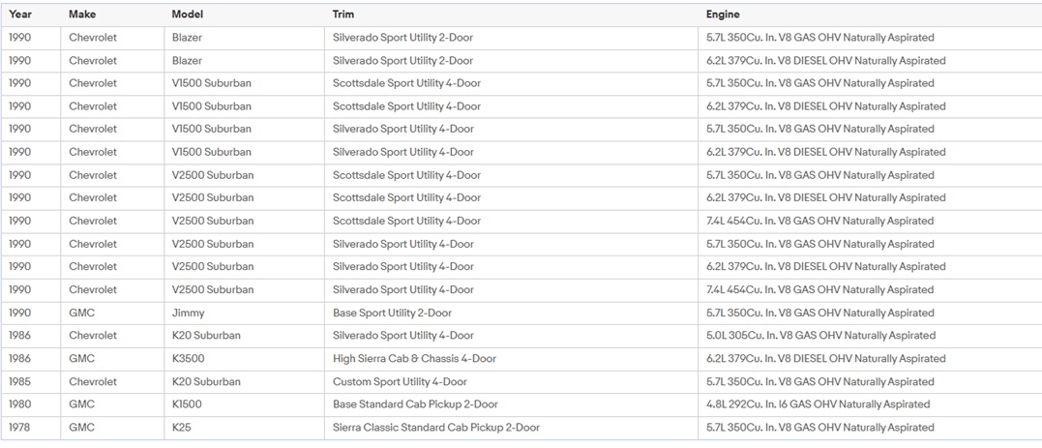Click 'Sierra Classic Standard Cab Pickup 2-Door' trim
The image size is (1042, 448).
click(x=436, y=428)
